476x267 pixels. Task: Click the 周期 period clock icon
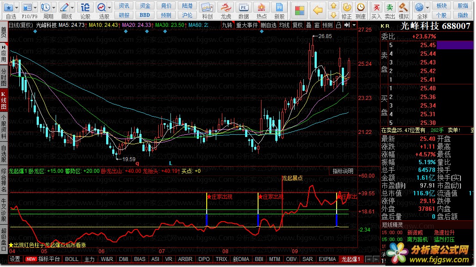click(46, 7)
